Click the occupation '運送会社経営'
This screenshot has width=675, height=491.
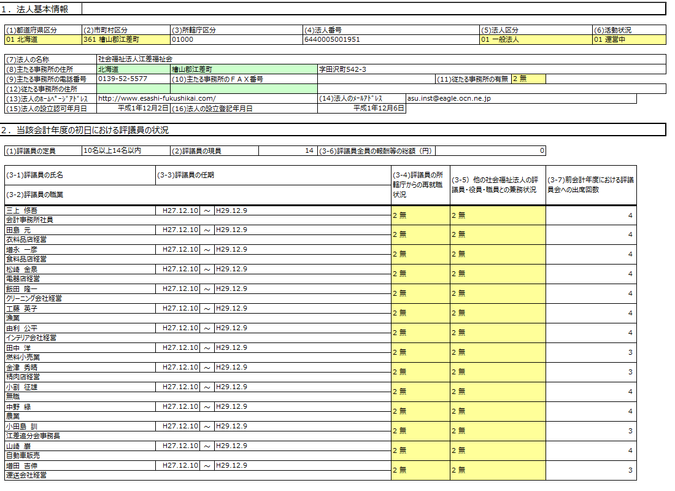coord(198,475)
